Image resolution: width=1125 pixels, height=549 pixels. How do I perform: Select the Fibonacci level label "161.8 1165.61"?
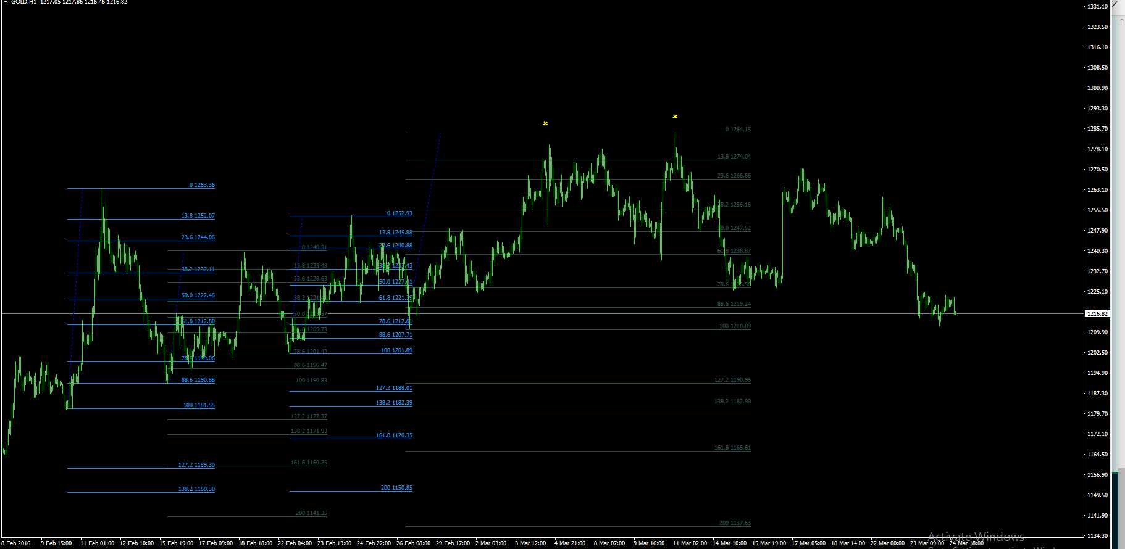pyautogui.click(x=733, y=448)
